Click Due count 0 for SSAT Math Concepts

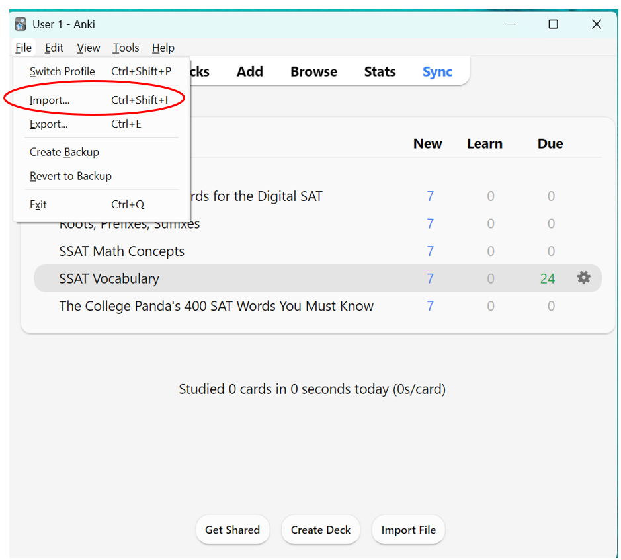(x=551, y=251)
